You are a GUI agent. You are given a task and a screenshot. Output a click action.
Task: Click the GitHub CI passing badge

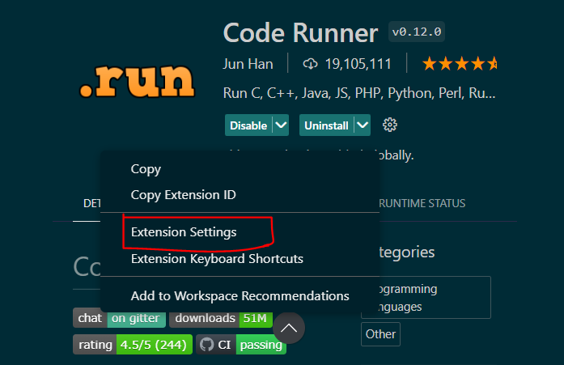click(241, 345)
